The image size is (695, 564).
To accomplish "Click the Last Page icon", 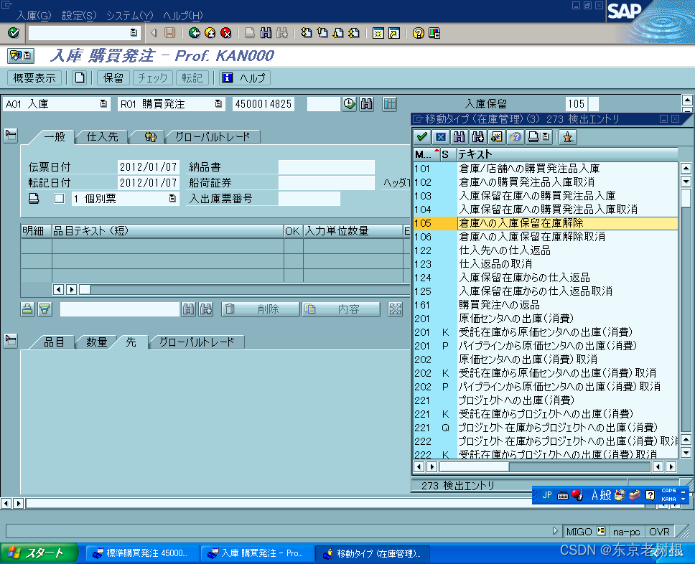I will (354, 33).
